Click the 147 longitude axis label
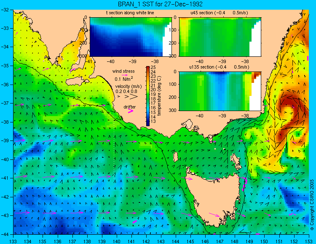 [220, 241]
